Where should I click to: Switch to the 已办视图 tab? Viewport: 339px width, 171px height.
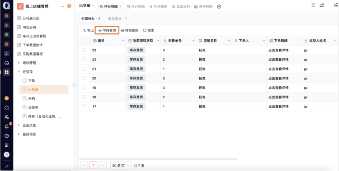click(136, 7)
